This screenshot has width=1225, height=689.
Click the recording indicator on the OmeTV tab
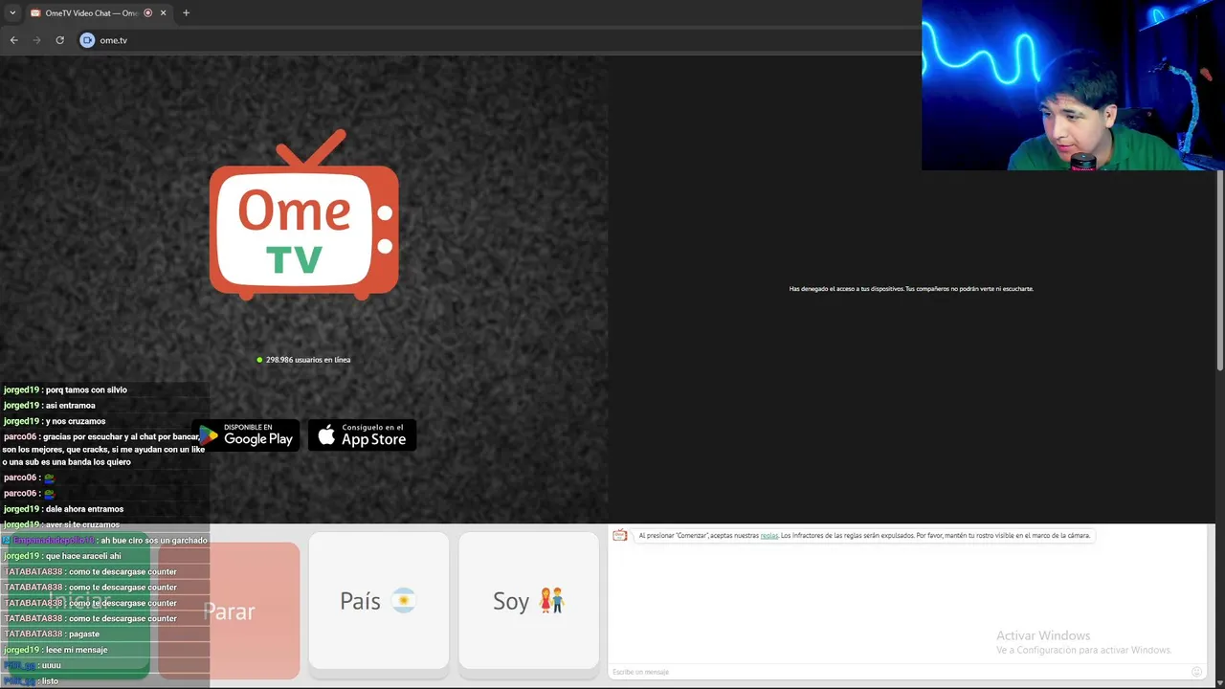pyautogui.click(x=148, y=13)
